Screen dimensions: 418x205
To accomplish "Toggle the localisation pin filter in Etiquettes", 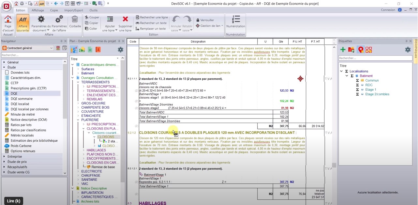I will click(360, 50).
